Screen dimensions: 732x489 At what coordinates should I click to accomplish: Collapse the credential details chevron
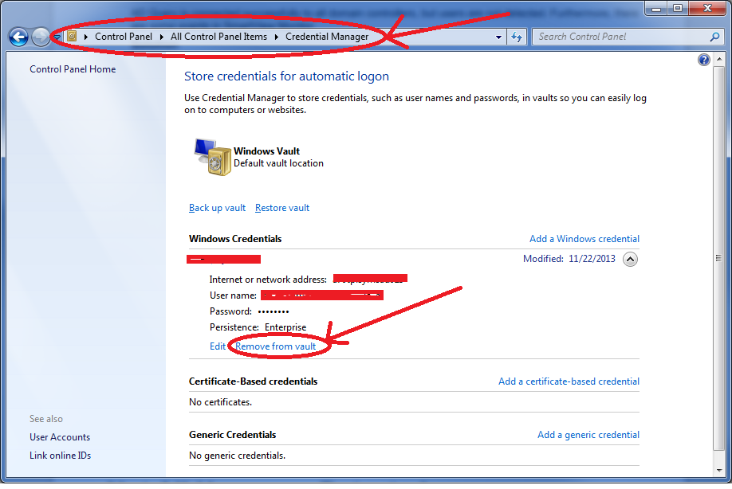pyautogui.click(x=630, y=259)
